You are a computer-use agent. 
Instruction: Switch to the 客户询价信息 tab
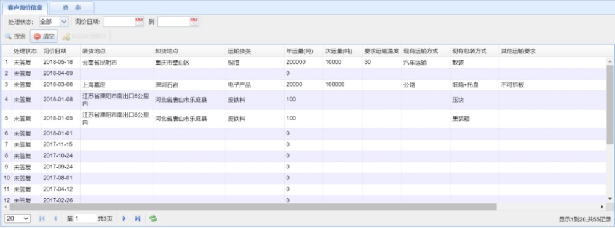coord(25,8)
